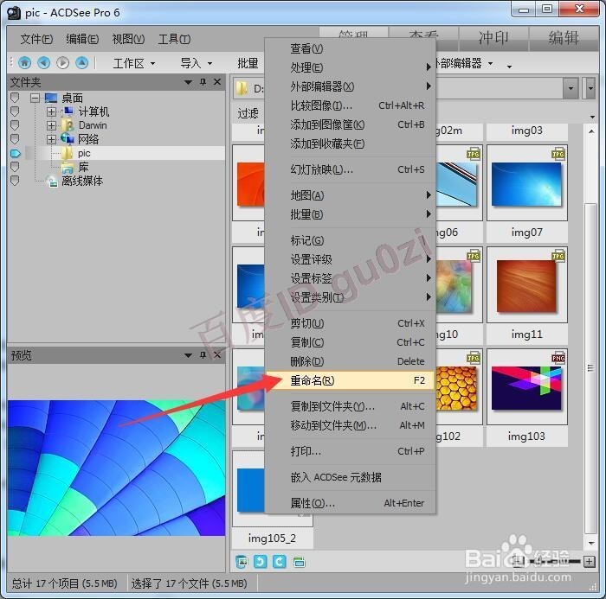Toggle easy-select marker beside 网络
The width and height of the screenshot is (606, 599).
click(15, 139)
